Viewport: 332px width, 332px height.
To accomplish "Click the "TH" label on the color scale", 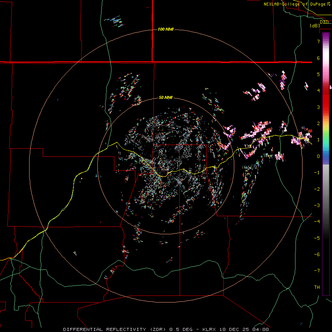I will pyautogui.click(x=317, y=287).
